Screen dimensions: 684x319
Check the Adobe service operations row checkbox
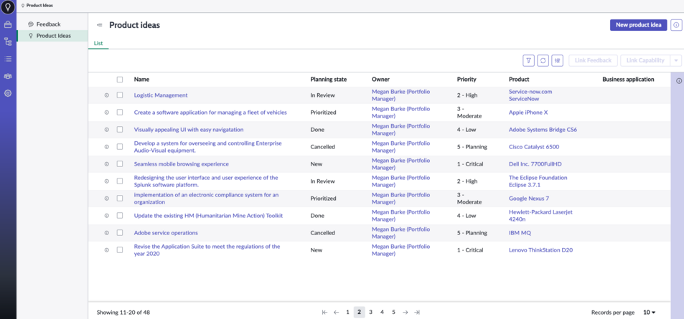[x=120, y=233]
